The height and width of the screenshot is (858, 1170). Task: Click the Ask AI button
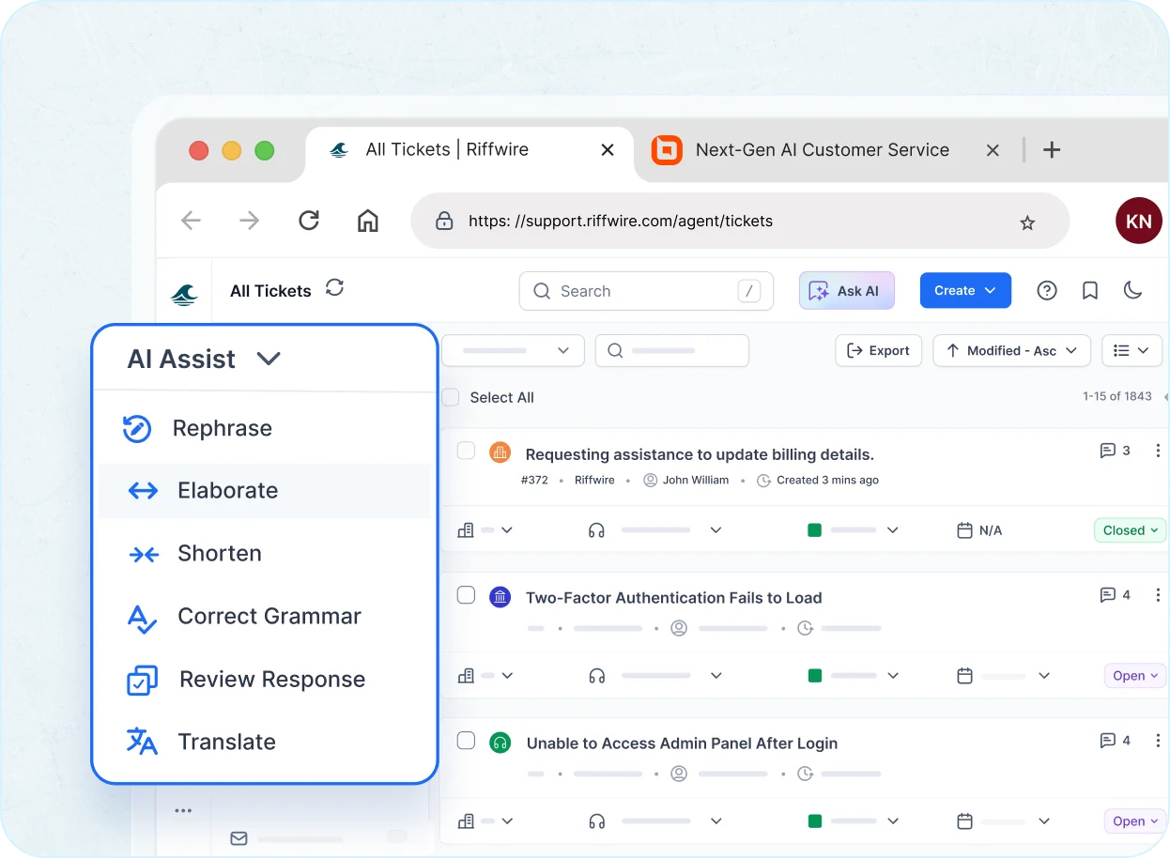pyautogui.click(x=847, y=291)
